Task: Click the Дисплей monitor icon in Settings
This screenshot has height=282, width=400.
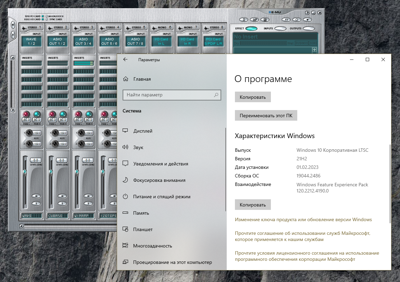Action: 125,131
